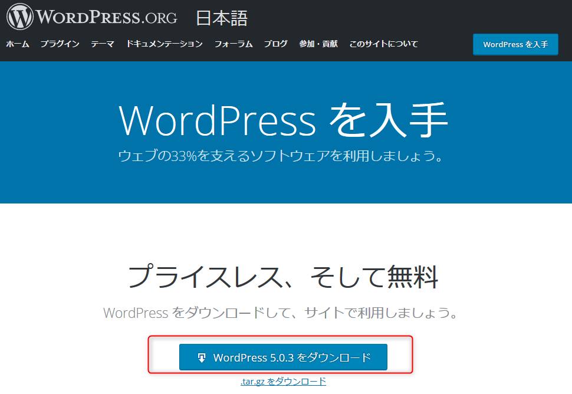The height and width of the screenshot is (394, 572).
Task: Open the ブログ menu item
Action: 276,44
